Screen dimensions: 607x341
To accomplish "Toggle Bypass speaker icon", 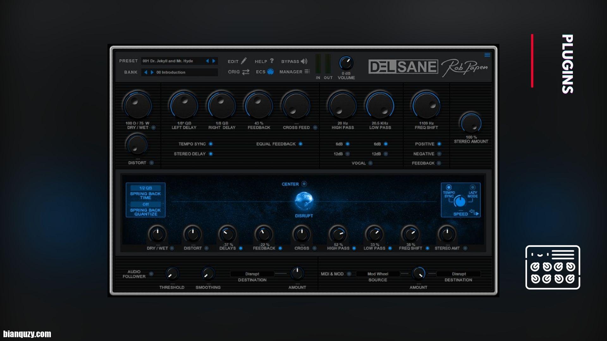I will pyautogui.click(x=304, y=61).
